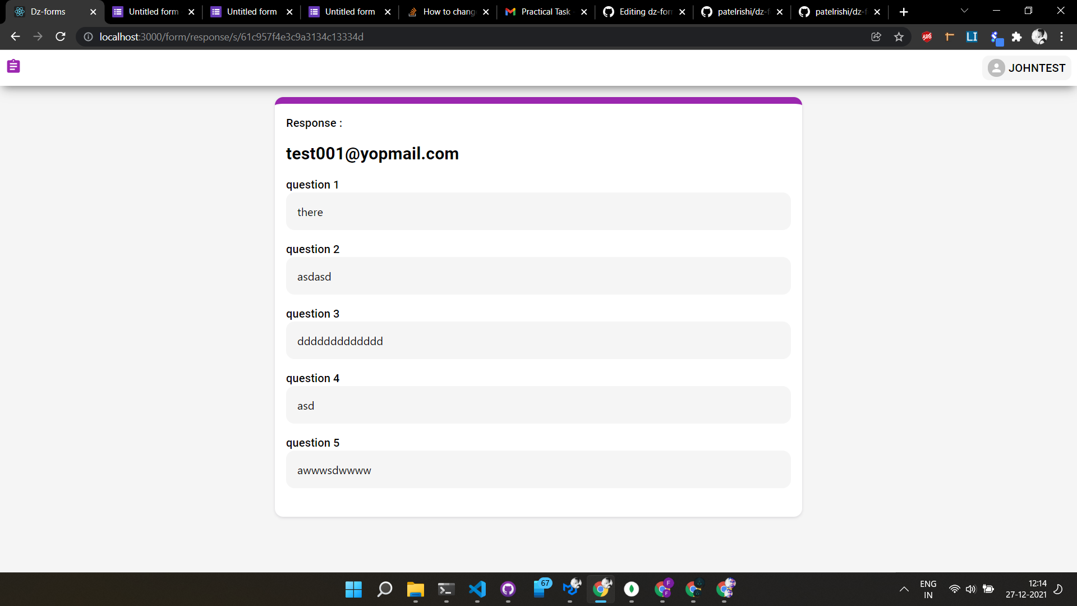Open Windows Search from the taskbar
Viewport: 1077px width, 606px height.
pos(385,589)
